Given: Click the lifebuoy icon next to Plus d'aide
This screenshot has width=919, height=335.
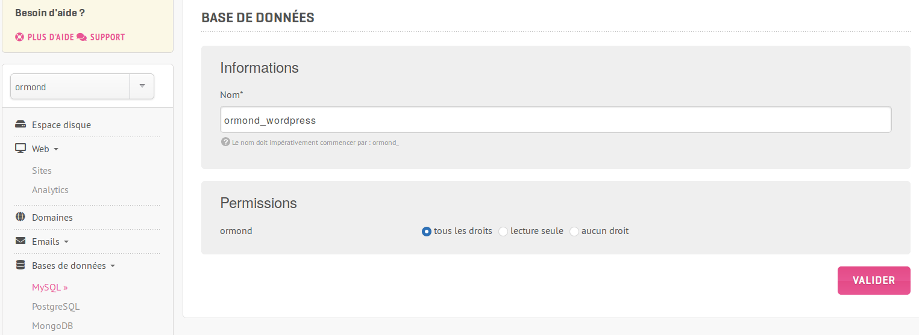Looking at the screenshot, I should pyautogui.click(x=20, y=37).
